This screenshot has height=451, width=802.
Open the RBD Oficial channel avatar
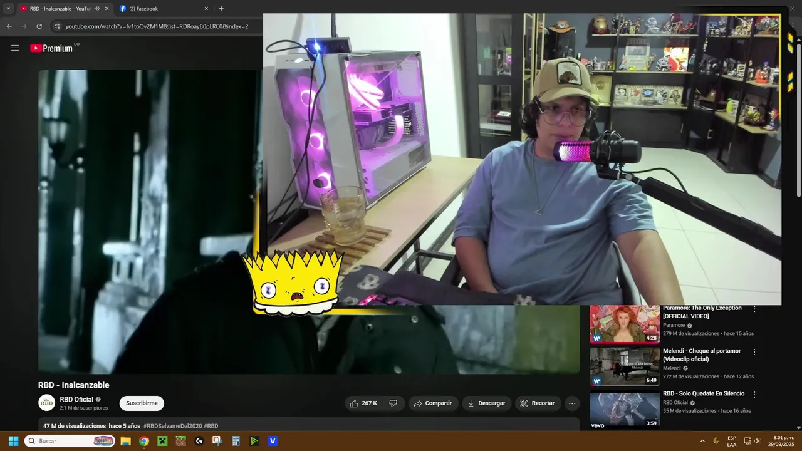pyautogui.click(x=46, y=403)
